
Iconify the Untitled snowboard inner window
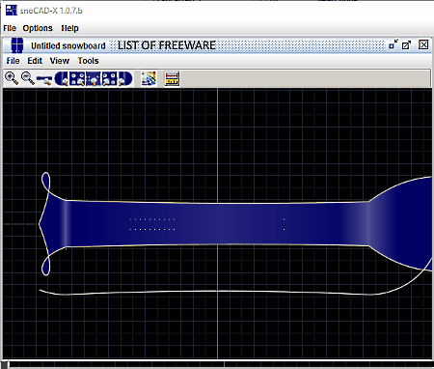pos(393,44)
